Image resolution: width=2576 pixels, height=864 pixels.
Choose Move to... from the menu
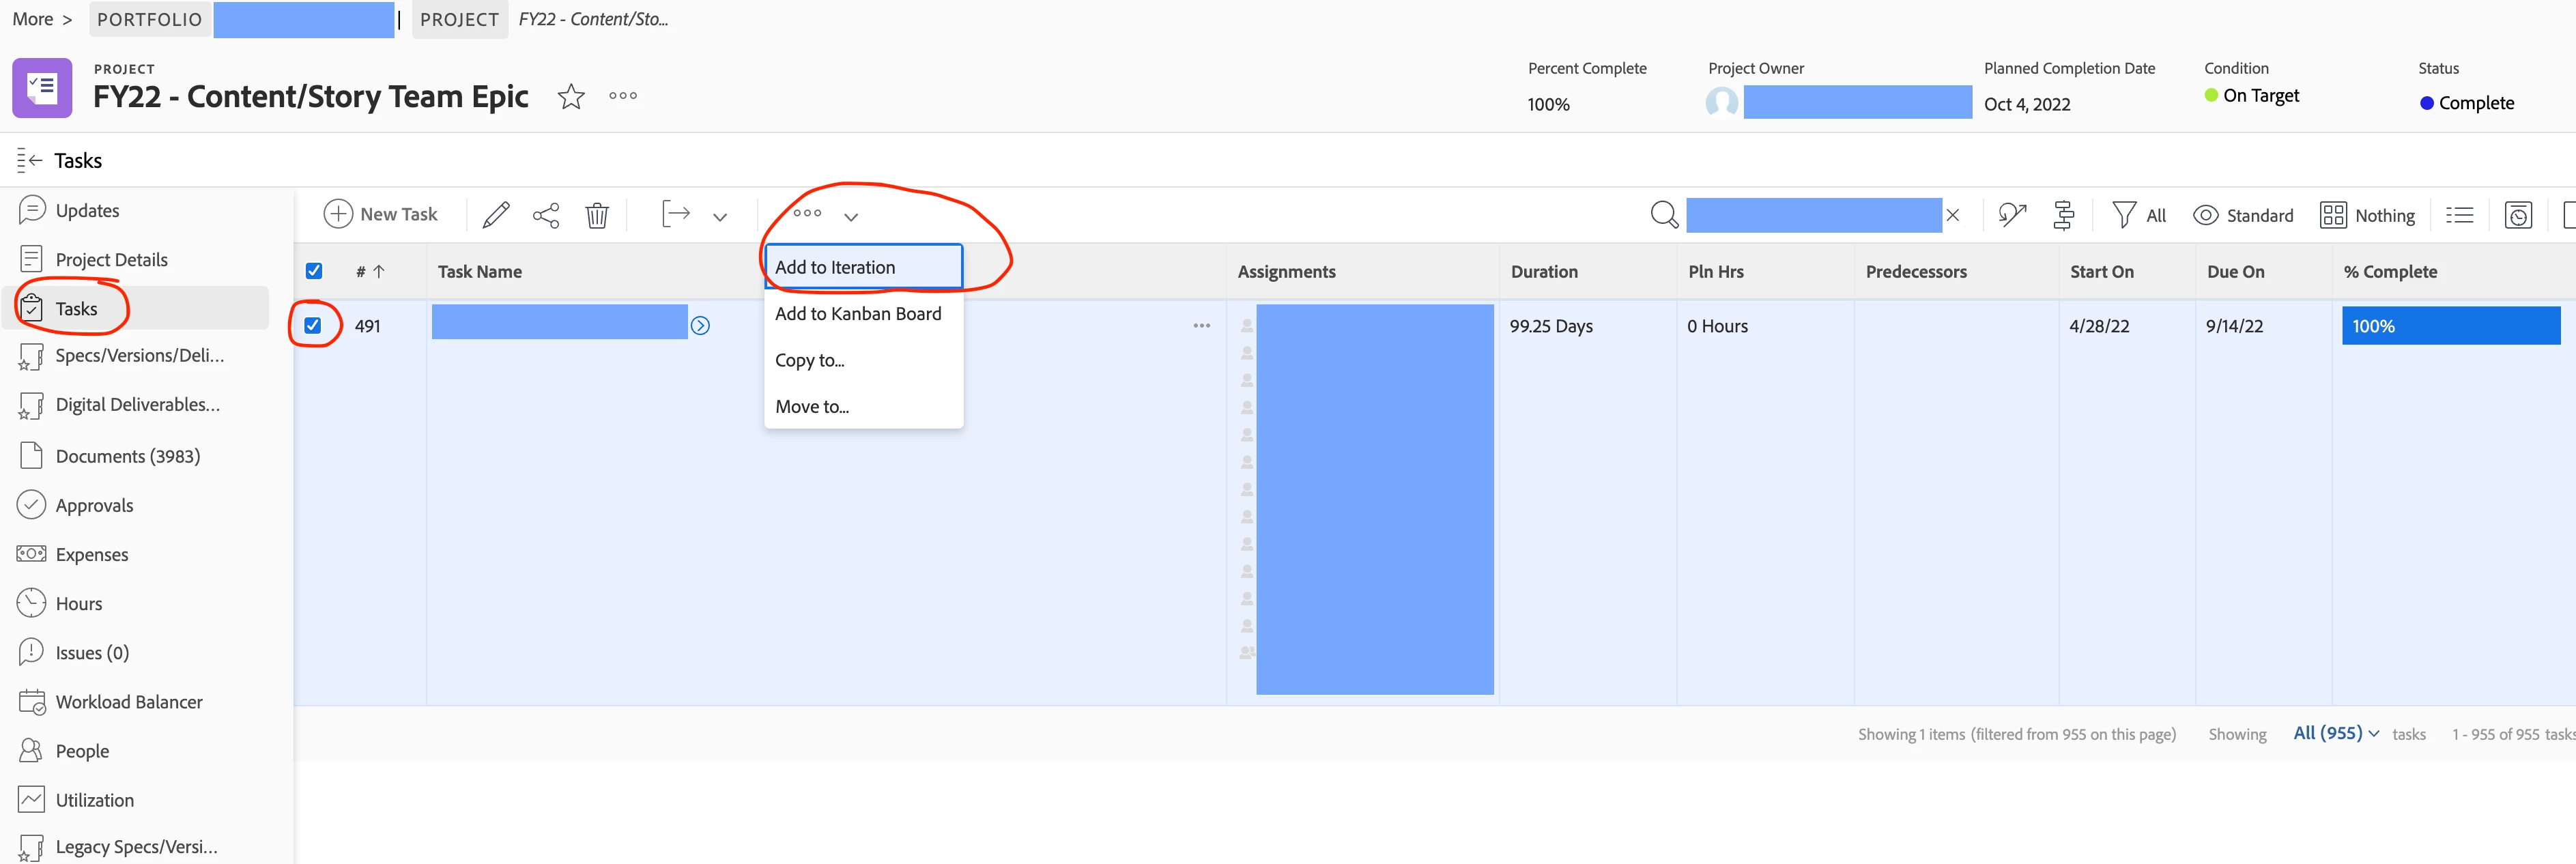point(812,407)
